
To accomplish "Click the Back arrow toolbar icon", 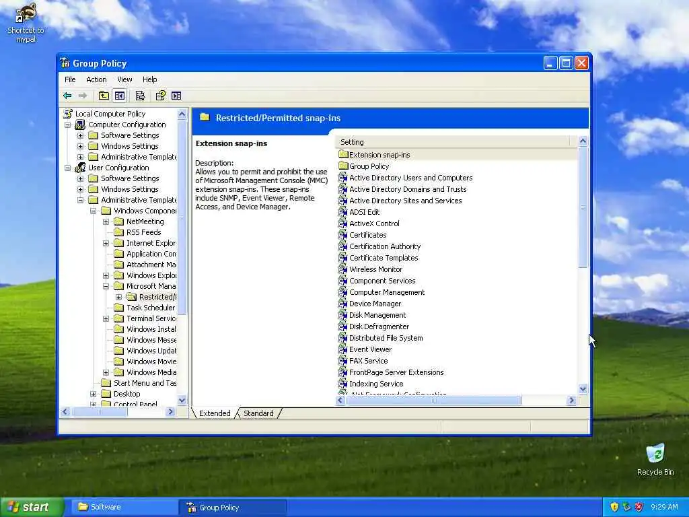I will pyautogui.click(x=67, y=96).
